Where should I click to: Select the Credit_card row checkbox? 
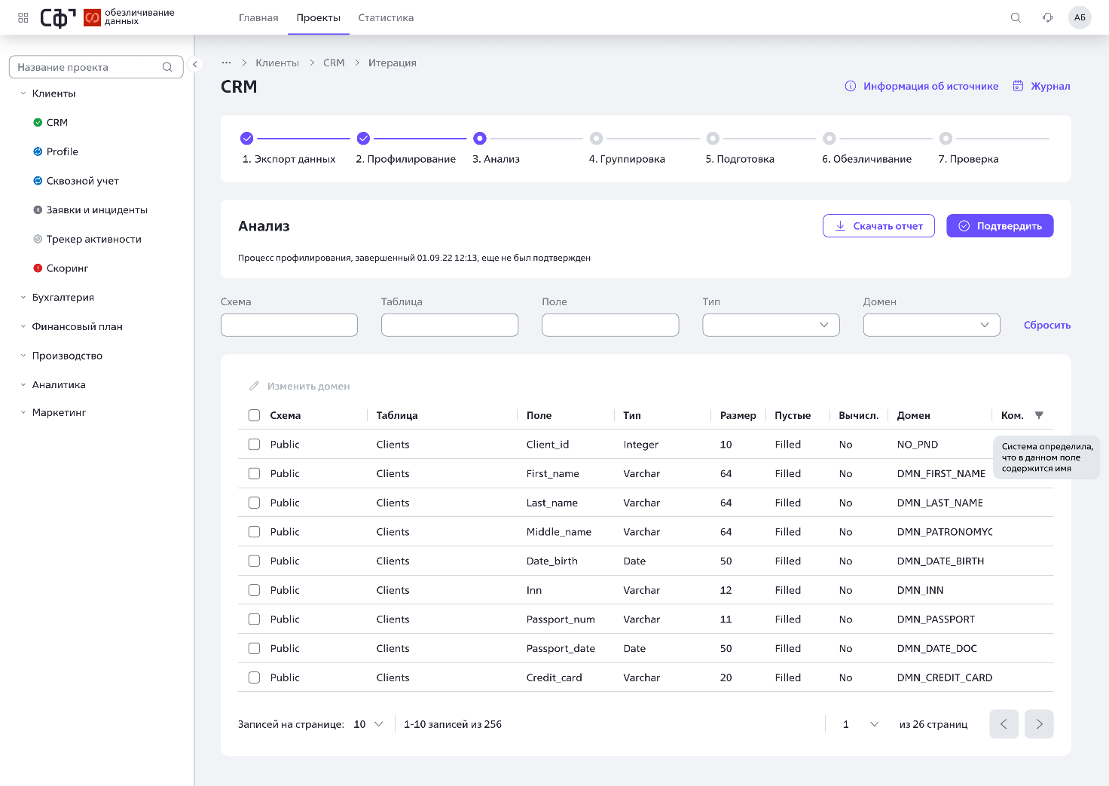coord(254,677)
